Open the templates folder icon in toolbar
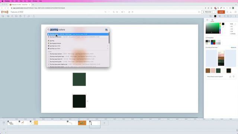This screenshot has width=238, height=134. point(3,16)
